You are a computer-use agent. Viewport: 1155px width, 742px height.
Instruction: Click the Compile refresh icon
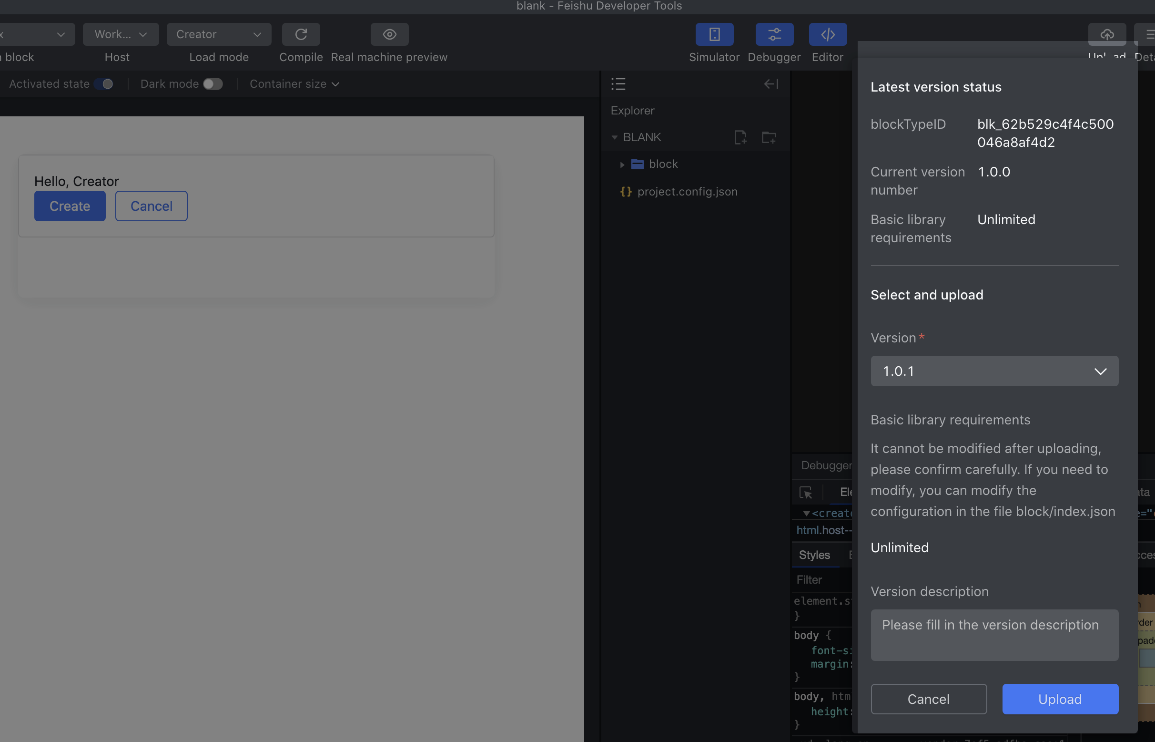(301, 34)
